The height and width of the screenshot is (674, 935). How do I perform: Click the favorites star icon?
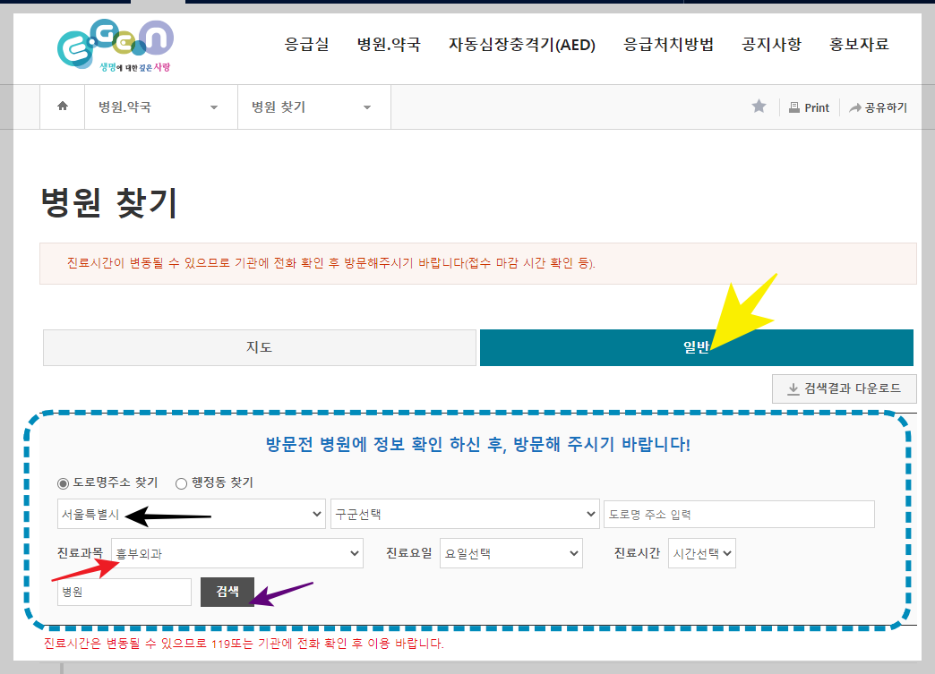coord(759,106)
